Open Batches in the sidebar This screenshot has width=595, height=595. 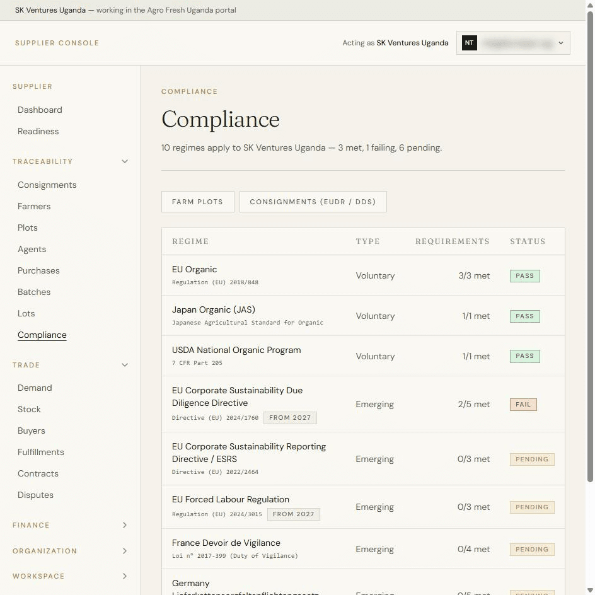[x=34, y=292]
